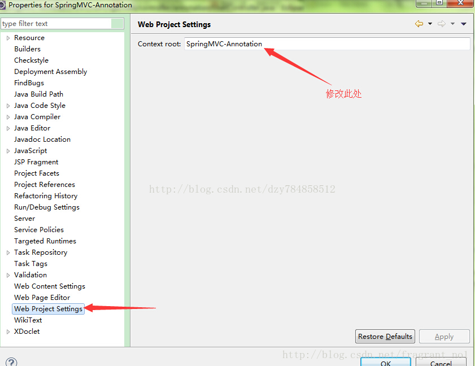Clear the filter text field icon
Screen dimensions: 475x366
tap(117, 23)
